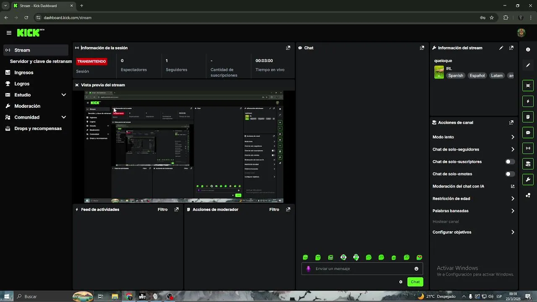537x302 pixels.
Task: Pop out the Información de la sesión panel
Action: pos(288,48)
